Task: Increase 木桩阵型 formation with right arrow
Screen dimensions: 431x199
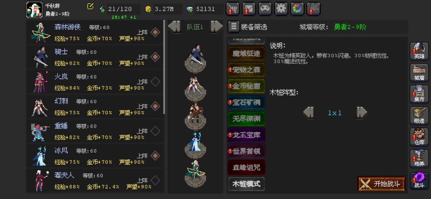Action: coord(362,113)
